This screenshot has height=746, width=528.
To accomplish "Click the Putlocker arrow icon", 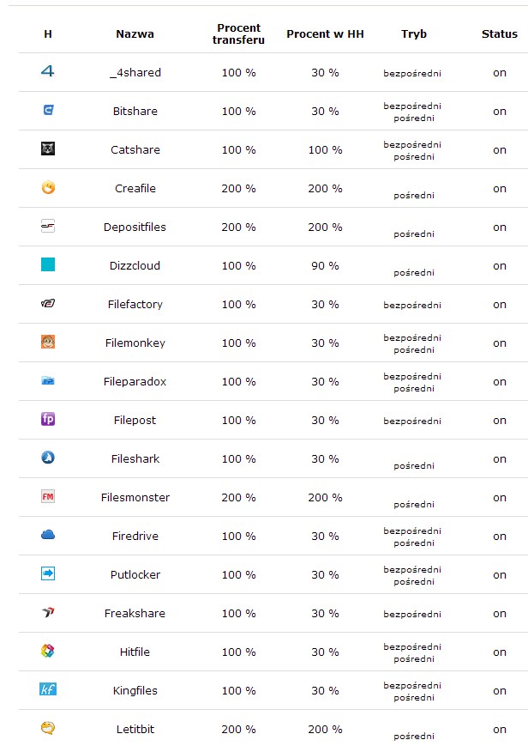I will (48, 574).
